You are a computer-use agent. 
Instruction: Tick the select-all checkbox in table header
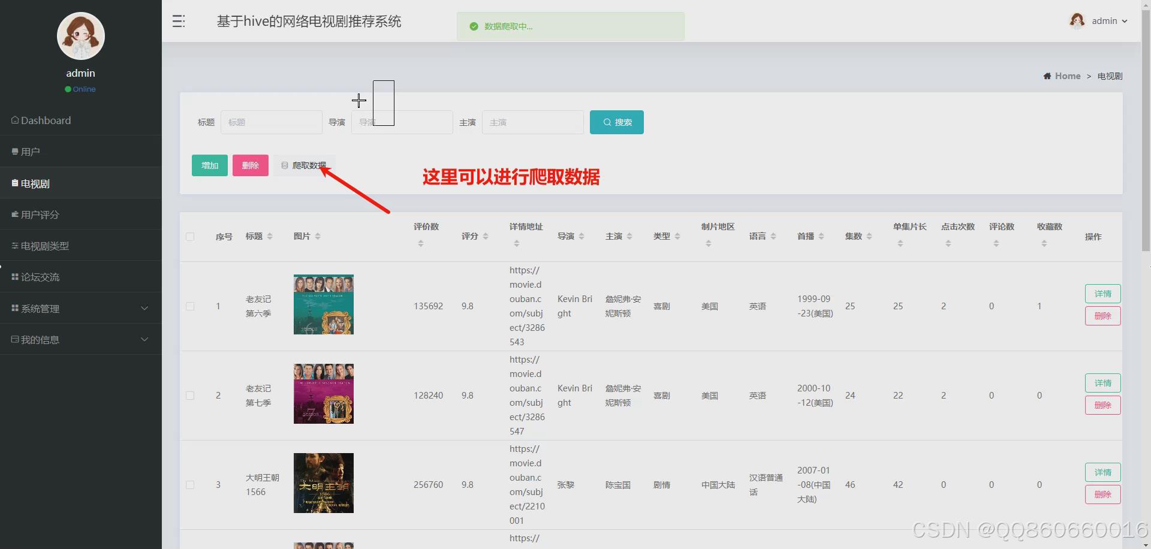(x=190, y=237)
